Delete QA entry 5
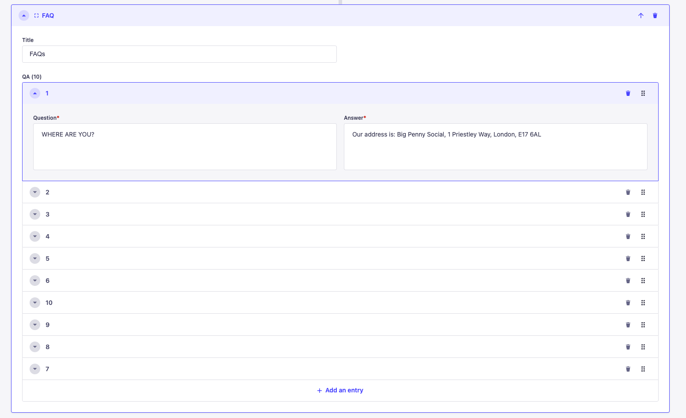 point(628,258)
